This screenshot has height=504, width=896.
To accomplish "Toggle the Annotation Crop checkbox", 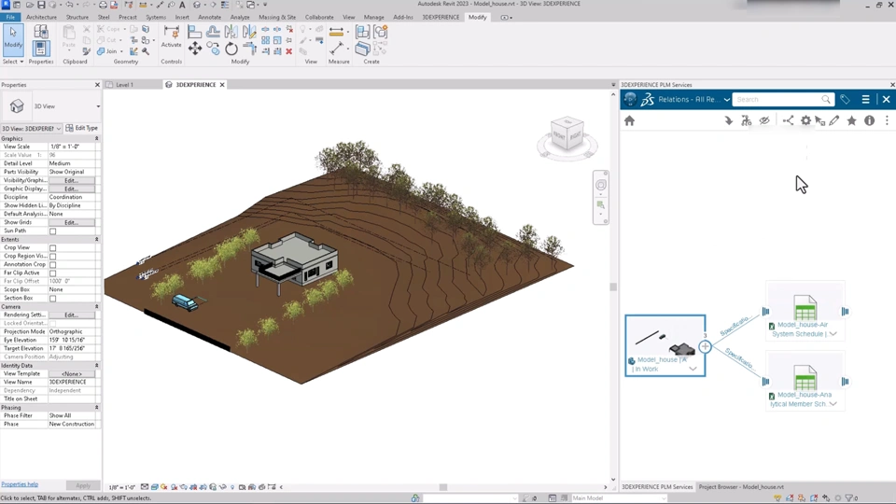I will [52, 264].
